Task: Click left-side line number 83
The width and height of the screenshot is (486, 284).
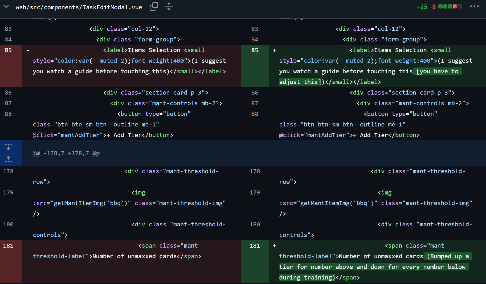Action: pos(8,29)
